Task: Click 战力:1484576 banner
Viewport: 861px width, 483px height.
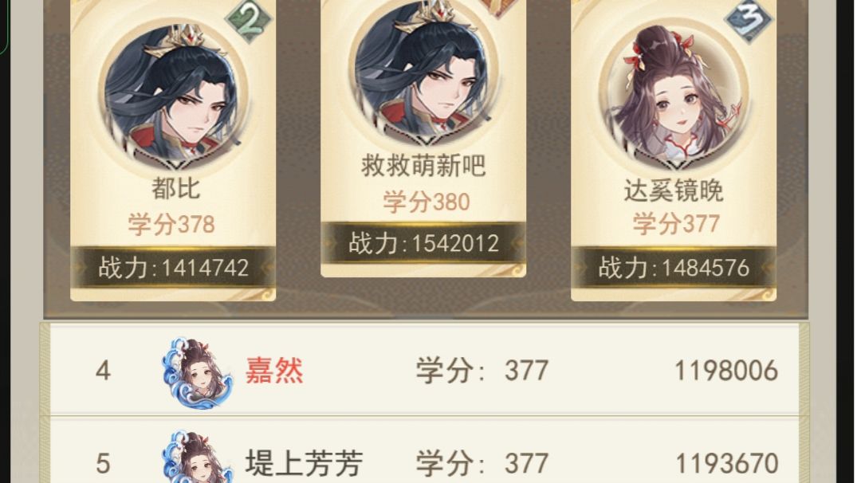Action: (x=674, y=267)
